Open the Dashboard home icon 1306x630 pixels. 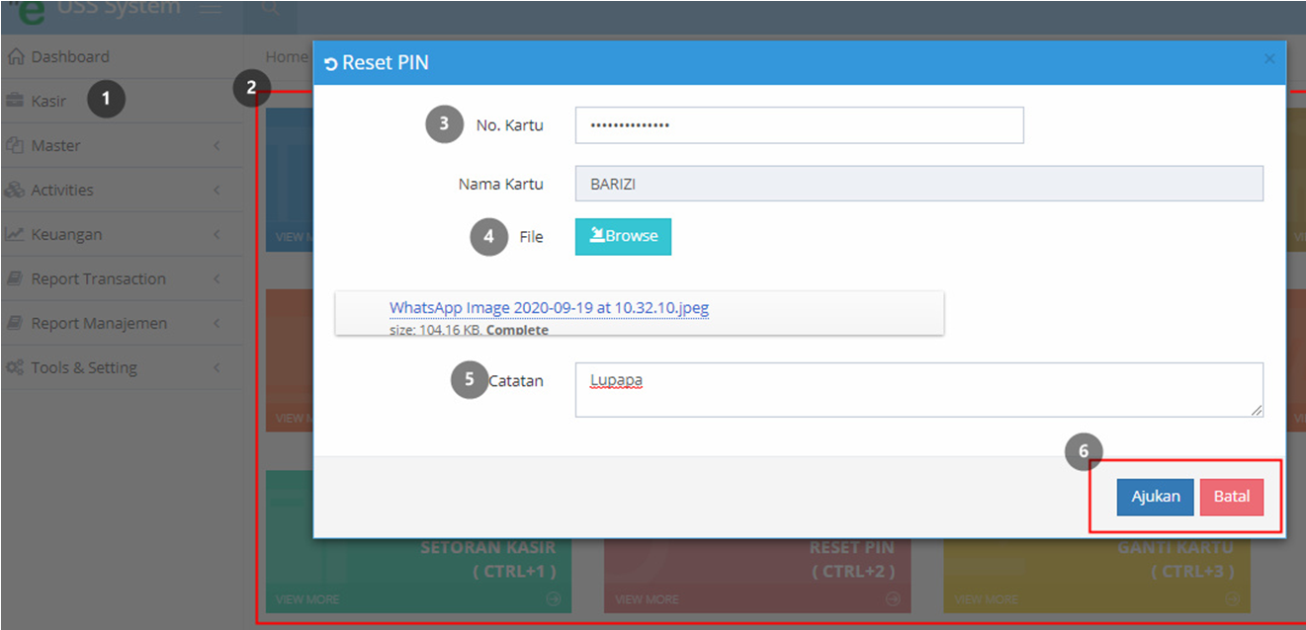[15, 57]
